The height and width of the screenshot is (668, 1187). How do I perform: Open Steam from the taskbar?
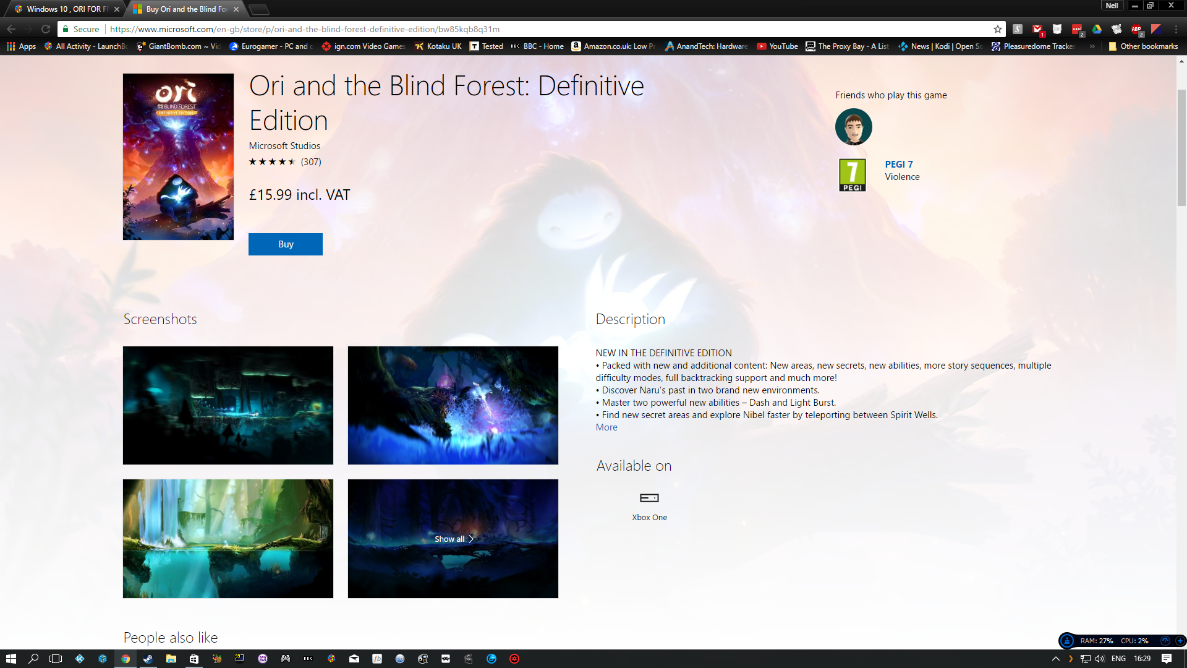click(148, 659)
